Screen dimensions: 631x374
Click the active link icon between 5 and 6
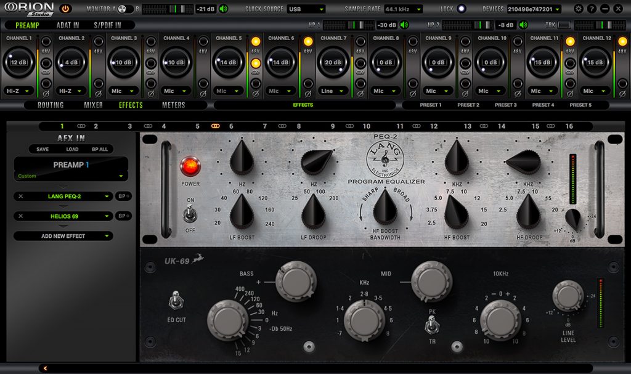pos(215,126)
